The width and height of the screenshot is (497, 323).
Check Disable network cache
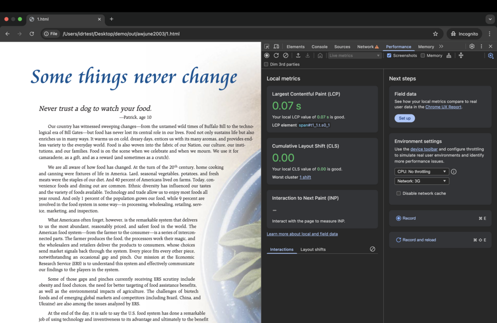(x=399, y=193)
